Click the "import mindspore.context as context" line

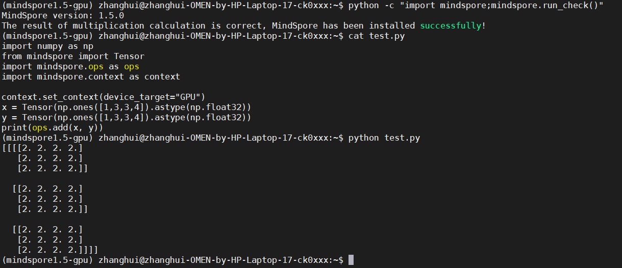pyautogui.click(x=91, y=77)
